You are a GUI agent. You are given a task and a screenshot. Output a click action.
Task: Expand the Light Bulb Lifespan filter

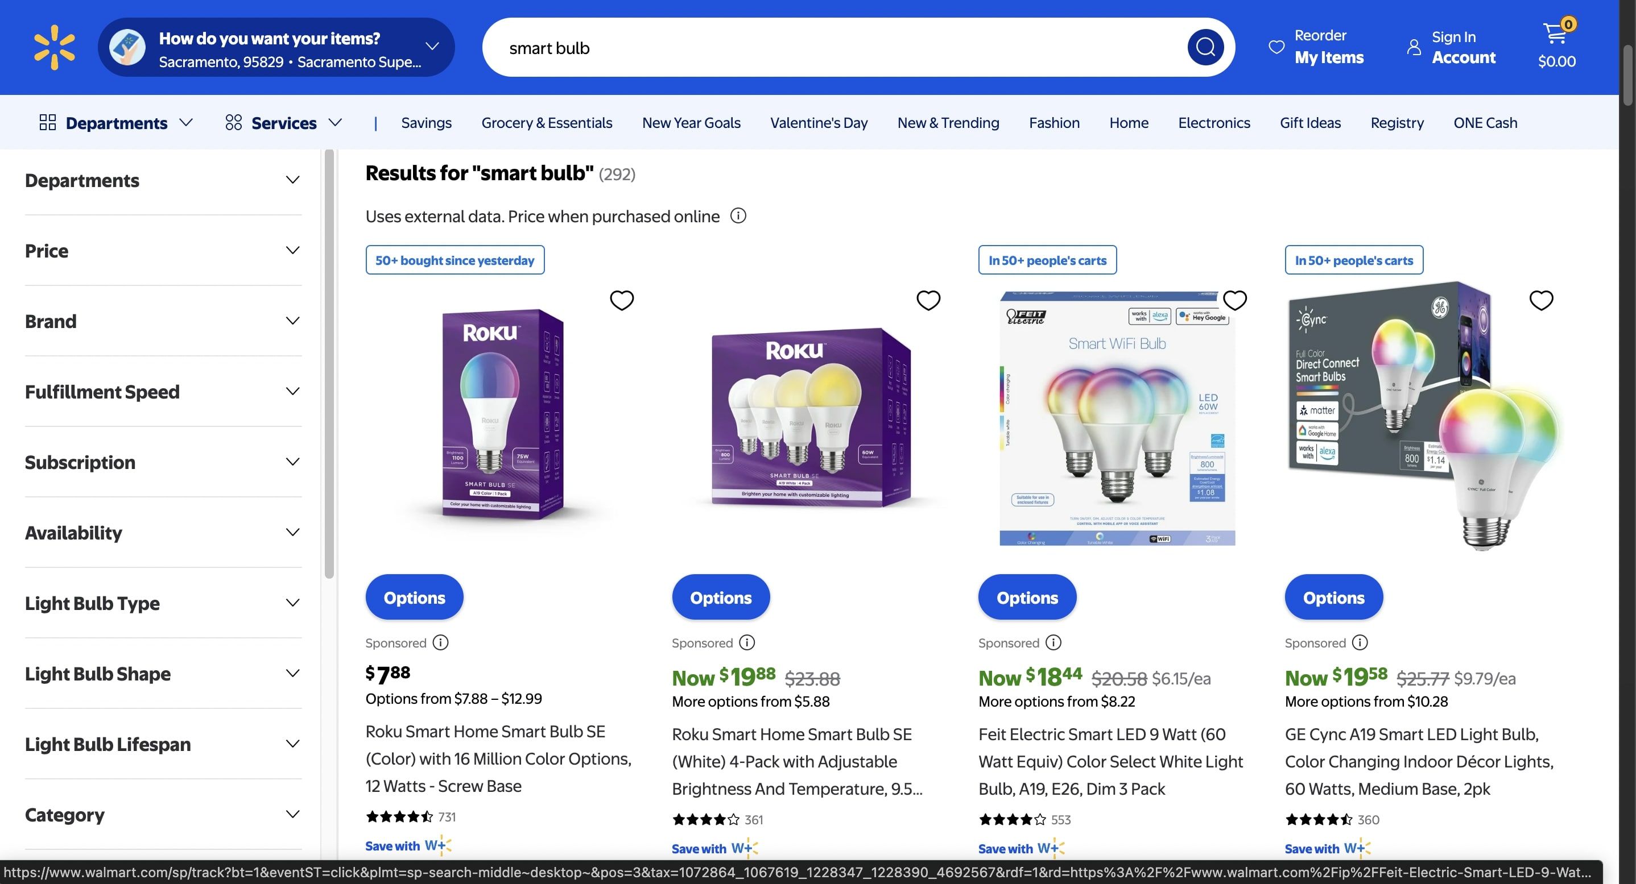pyautogui.click(x=163, y=744)
